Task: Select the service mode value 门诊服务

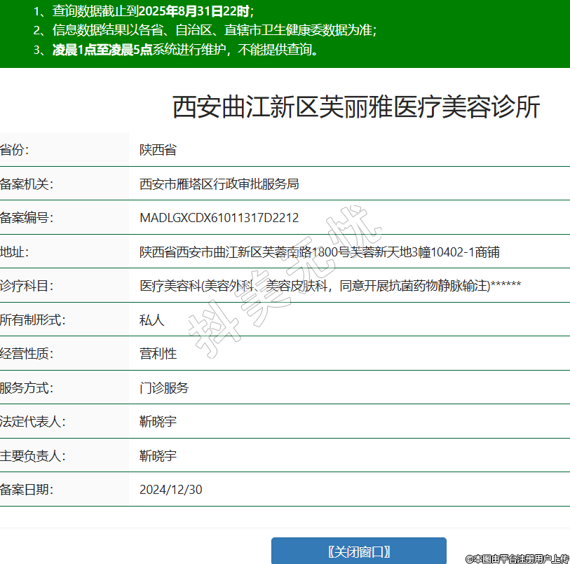Action: tap(164, 387)
